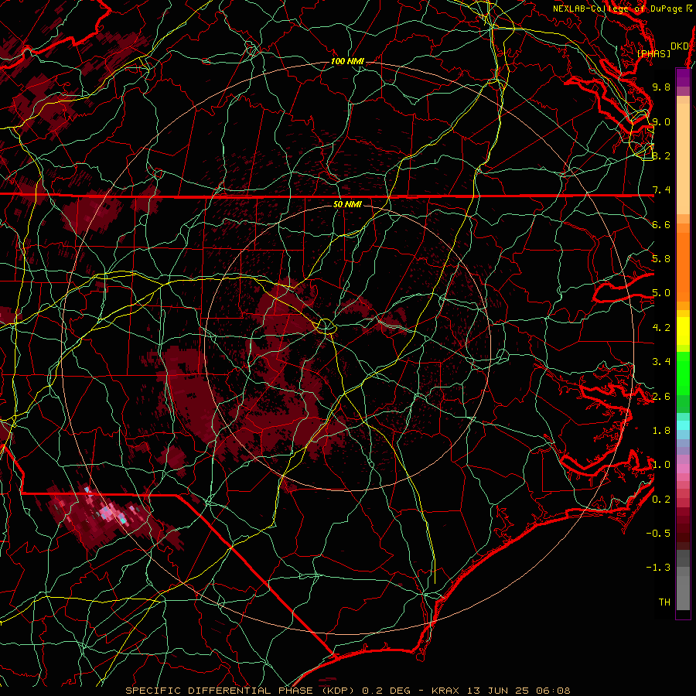Click the 9.8 value on the color scale
Screen dimensions: 696x696
tap(661, 87)
